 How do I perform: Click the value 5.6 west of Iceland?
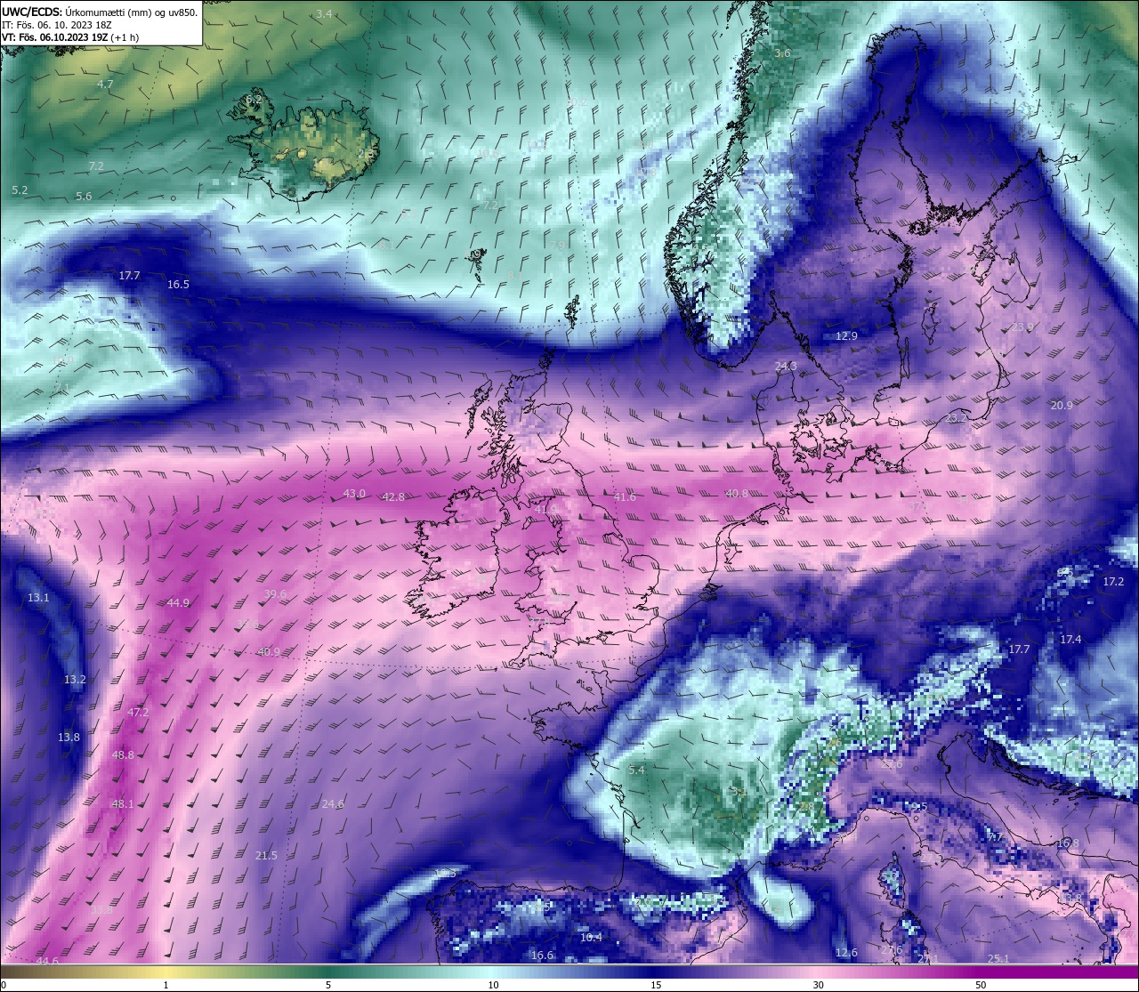click(84, 197)
